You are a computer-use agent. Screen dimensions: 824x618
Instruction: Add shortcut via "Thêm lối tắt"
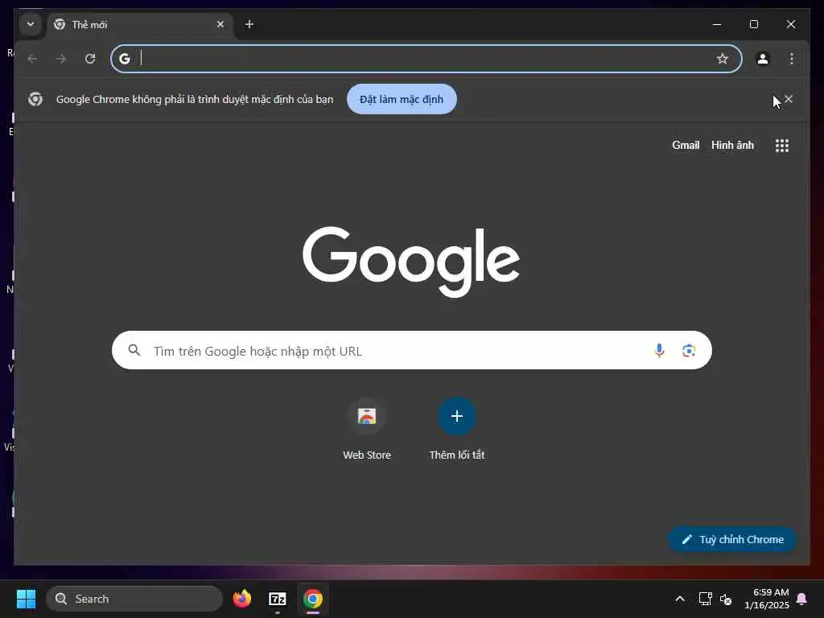coord(457,430)
